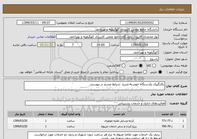Click the deadline time field 14:00
The height and width of the screenshot is (139, 197).
pyautogui.click(x=101, y=45)
